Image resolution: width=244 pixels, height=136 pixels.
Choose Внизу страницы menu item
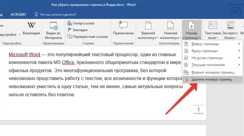[212, 51]
